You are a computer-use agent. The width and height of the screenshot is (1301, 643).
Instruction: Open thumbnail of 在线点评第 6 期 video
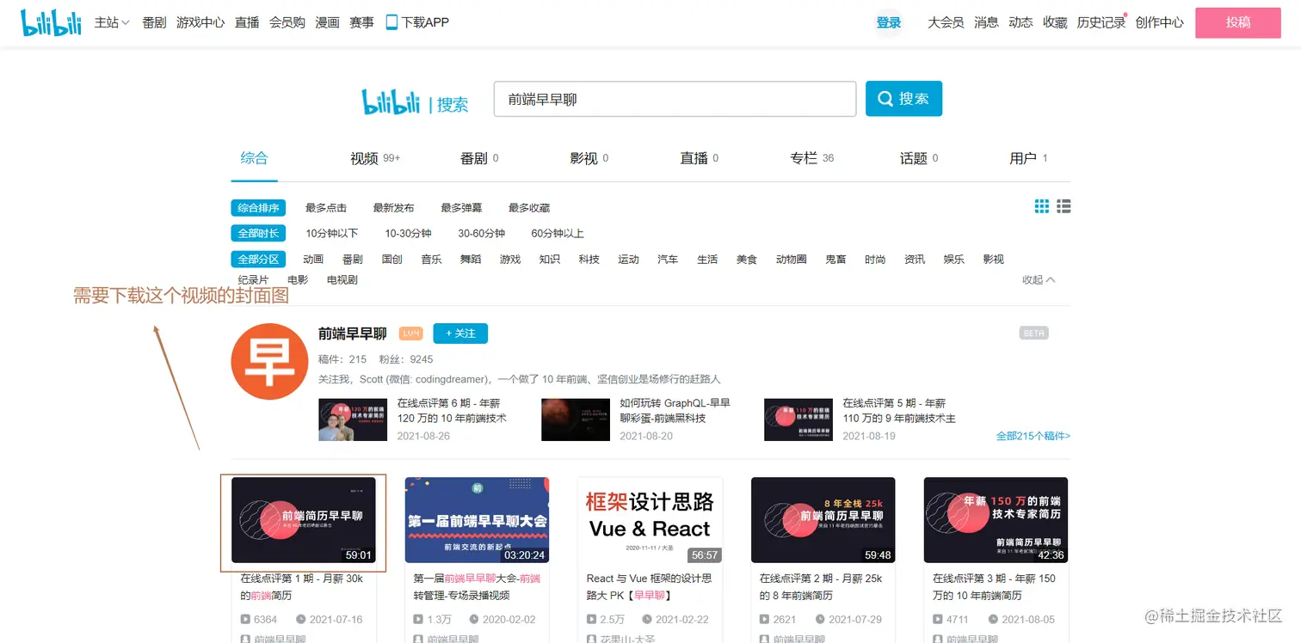pos(353,419)
